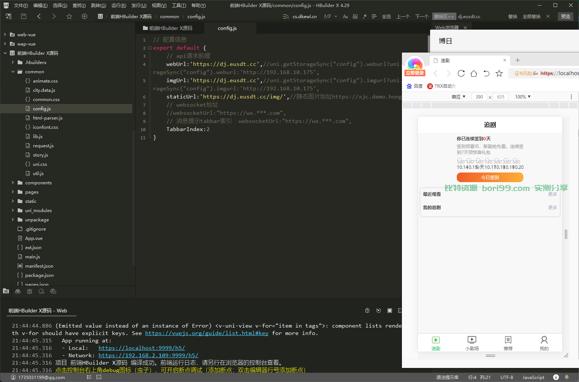Expand the components folder
579x382 pixels.
(13, 182)
